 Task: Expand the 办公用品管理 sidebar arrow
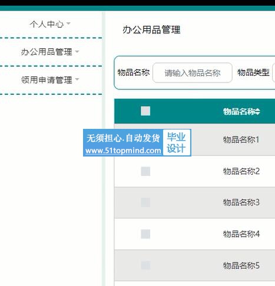coord(77,52)
